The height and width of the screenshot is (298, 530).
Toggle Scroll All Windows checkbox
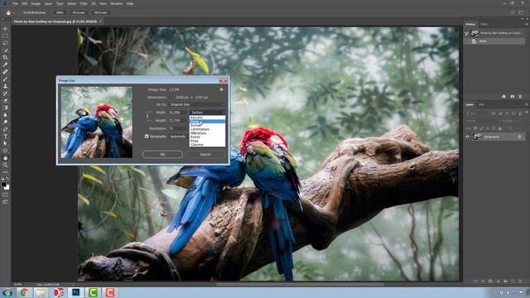click(x=20, y=12)
